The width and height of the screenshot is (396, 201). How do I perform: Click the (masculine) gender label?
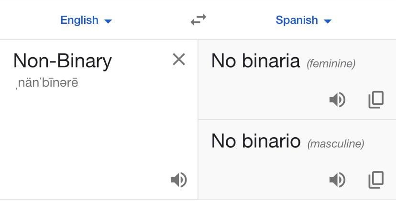click(336, 143)
